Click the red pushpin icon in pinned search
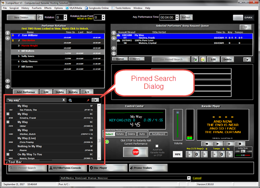The image size is (260, 188). pyautogui.click(x=88, y=100)
